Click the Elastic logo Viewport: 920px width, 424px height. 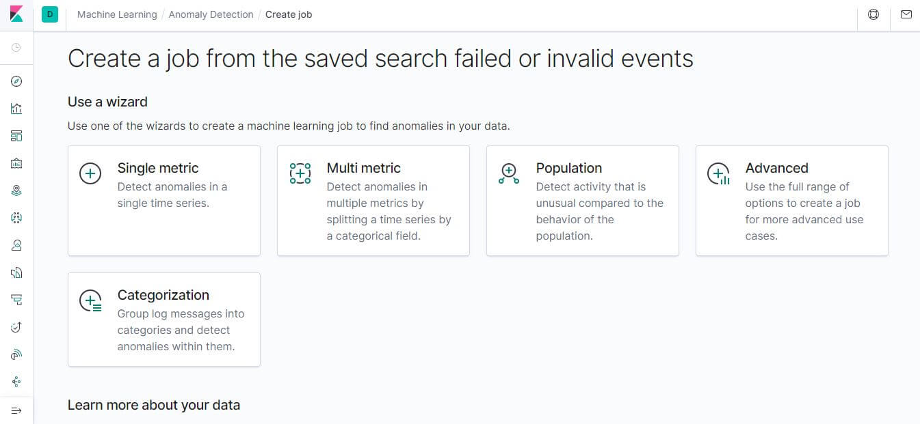[x=16, y=14]
